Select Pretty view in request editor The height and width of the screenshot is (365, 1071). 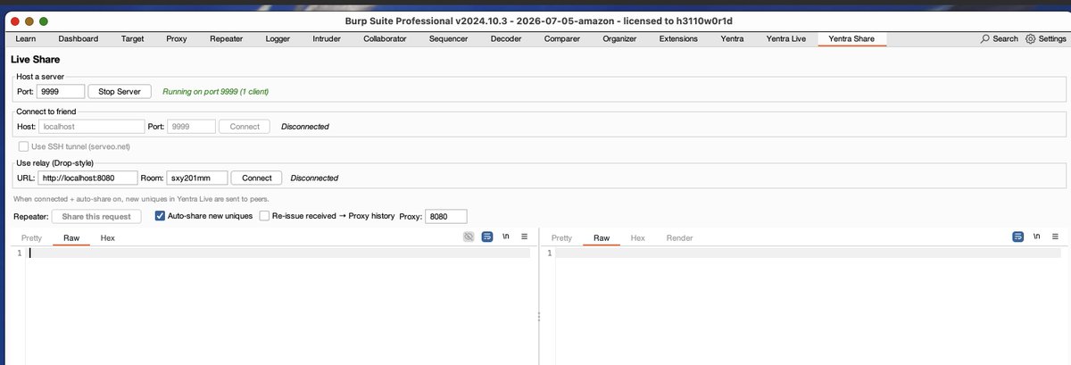coord(31,237)
